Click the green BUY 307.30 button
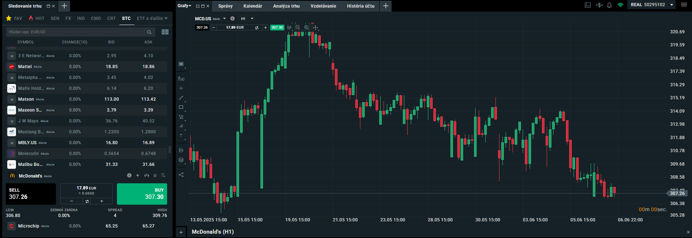Image resolution: width=692 pixels, height=238 pixels. 142,194
